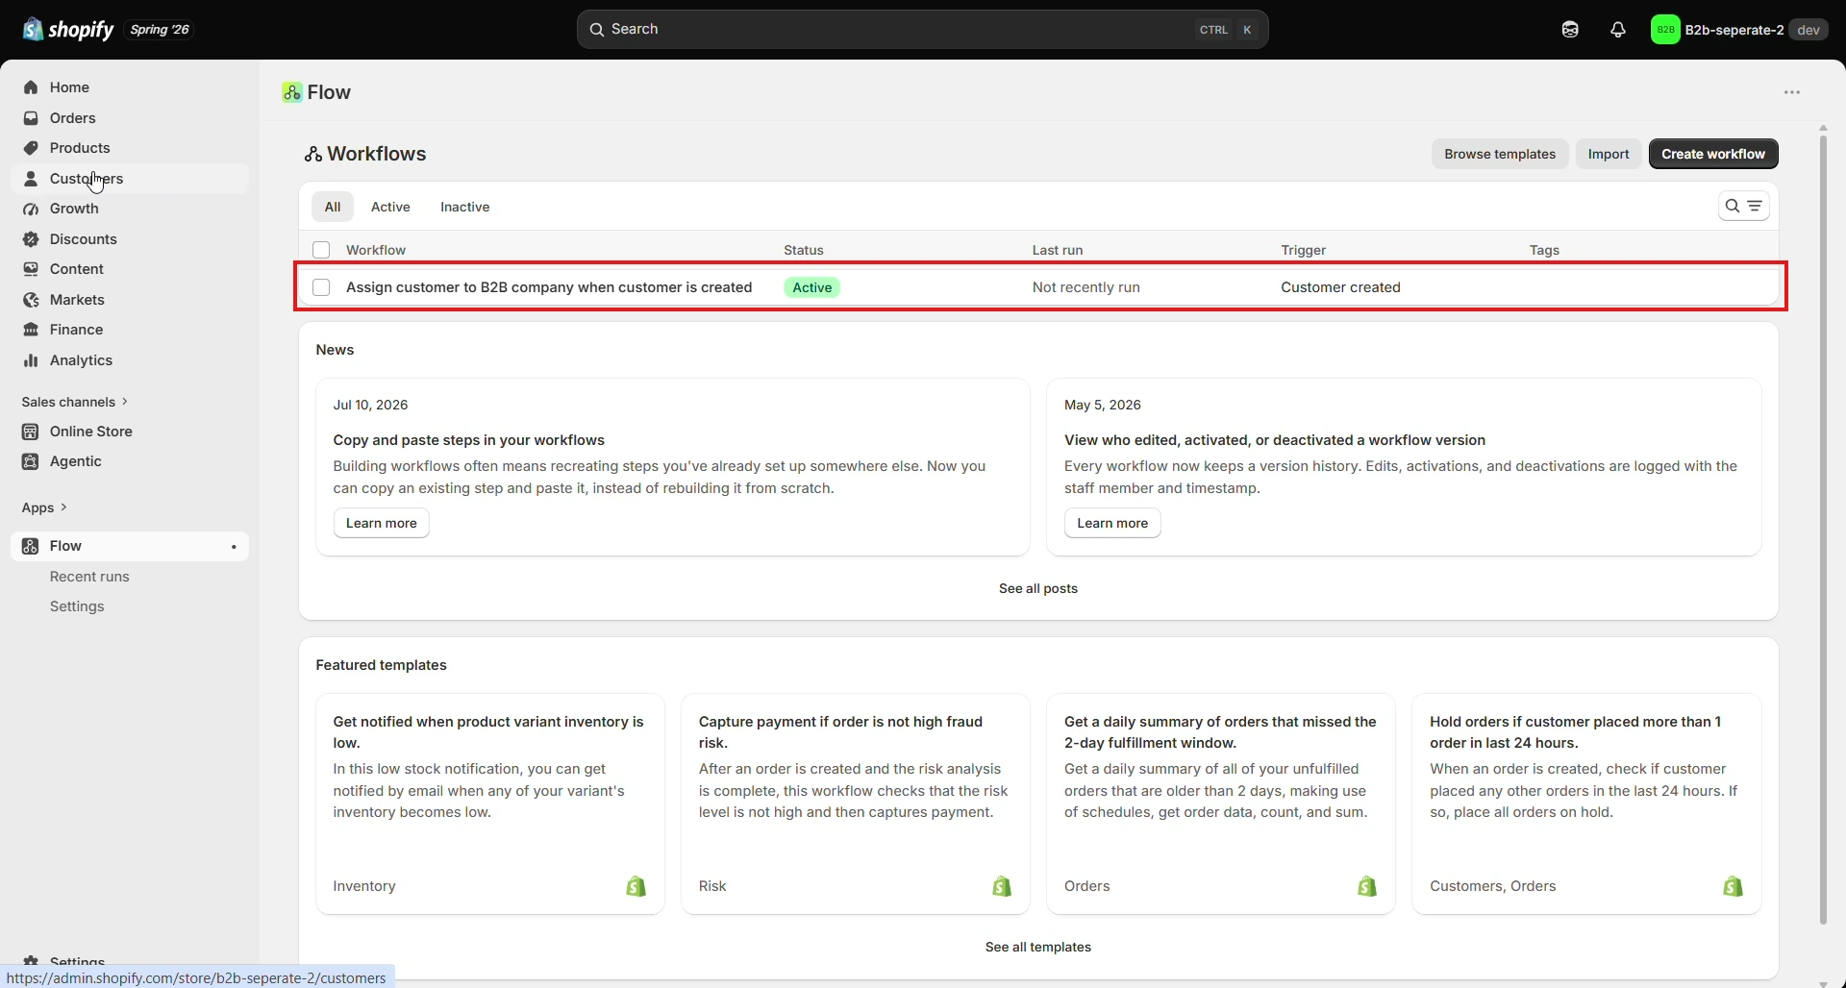The image size is (1846, 988).
Task: Click the Status column header
Action: (x=804, y=250)
